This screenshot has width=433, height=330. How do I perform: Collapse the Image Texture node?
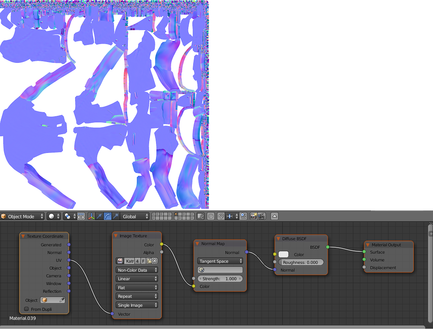pos(116,236)
